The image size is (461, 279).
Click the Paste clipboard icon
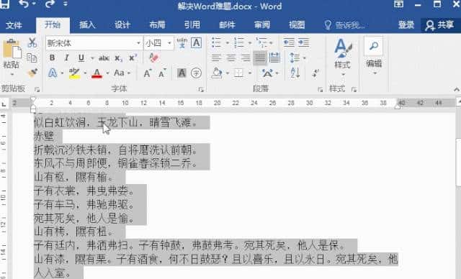point(12,50)
